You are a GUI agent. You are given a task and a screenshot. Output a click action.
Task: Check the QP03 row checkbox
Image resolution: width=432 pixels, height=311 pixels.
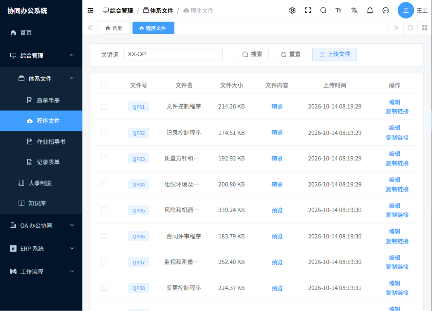click(x=104, y=158)
